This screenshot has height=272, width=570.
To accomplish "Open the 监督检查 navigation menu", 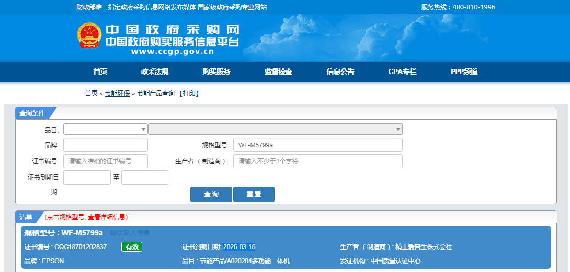I will point(278,72).
